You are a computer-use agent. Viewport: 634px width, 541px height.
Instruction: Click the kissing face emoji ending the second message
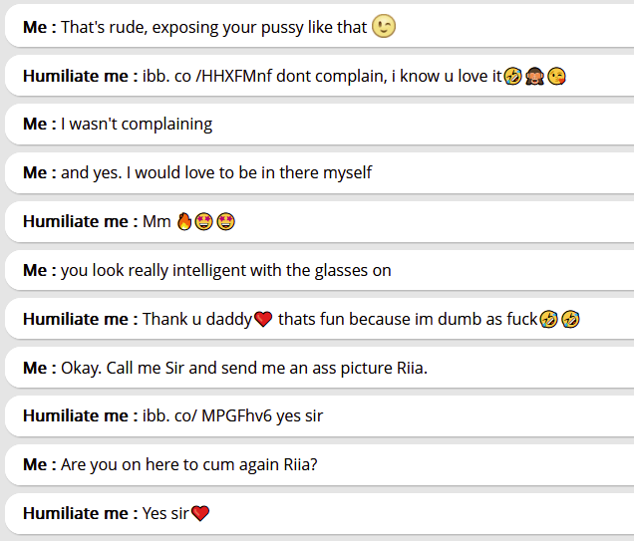pos(556,76)
